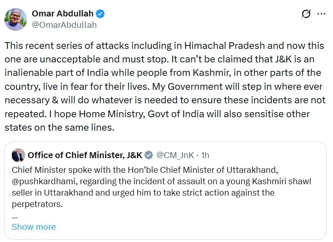The image size is (333, 242).
Task: Click the gray verified badge in quoted tweet
Action: (x=149, y=155)
